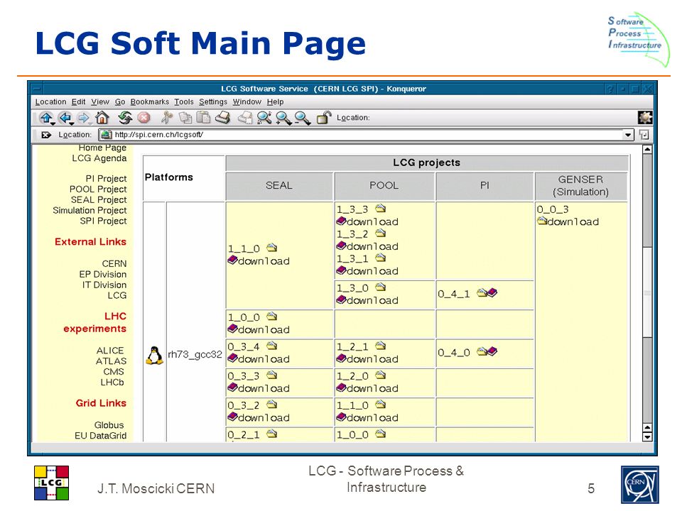Open the SPI Project link
Screen dimensions: 682x511
pyautogui.click(x=103, y=221)
